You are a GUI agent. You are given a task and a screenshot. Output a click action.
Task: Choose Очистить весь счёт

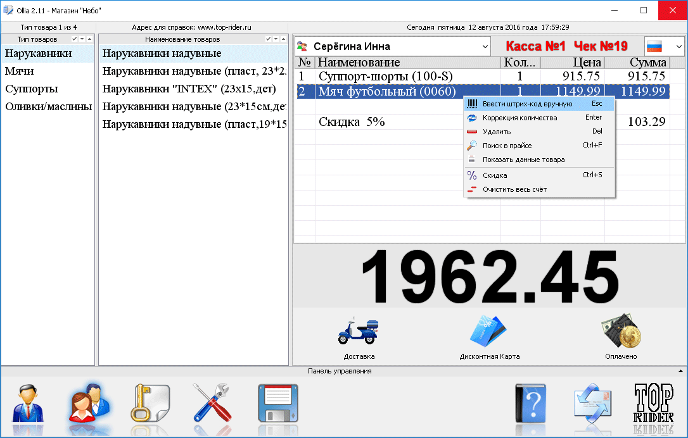[540, 189]
